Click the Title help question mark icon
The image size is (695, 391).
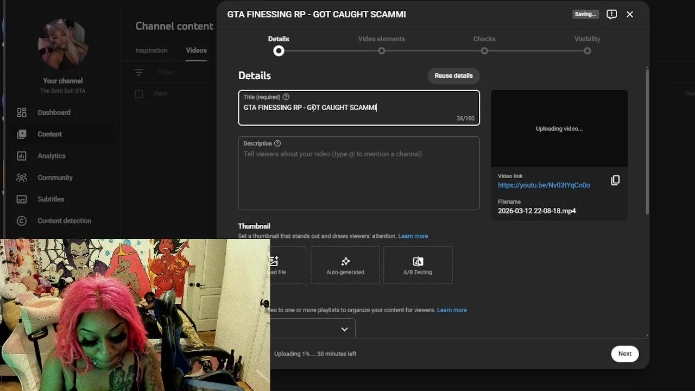286,97
